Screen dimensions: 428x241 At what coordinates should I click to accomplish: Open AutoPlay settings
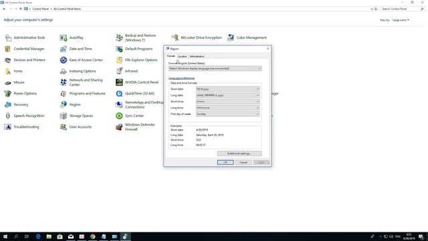point(72,37)
